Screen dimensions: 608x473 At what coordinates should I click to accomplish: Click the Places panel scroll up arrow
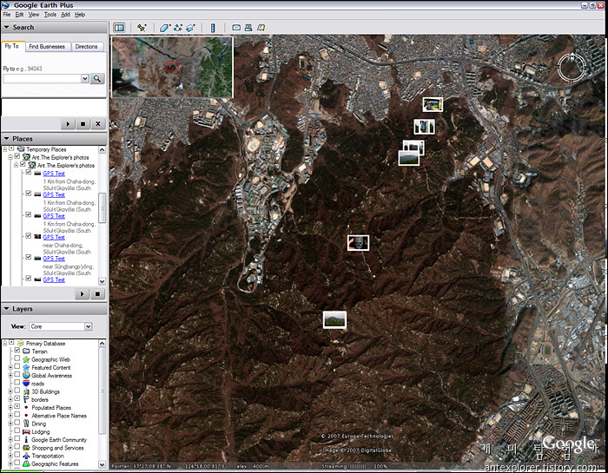pos(102,149)
